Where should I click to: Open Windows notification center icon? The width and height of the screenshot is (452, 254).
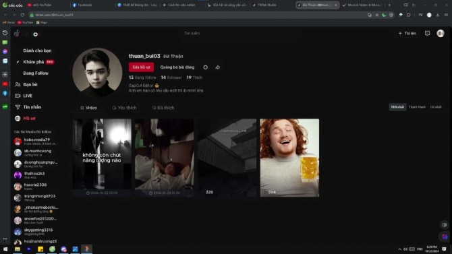(444, 249)
